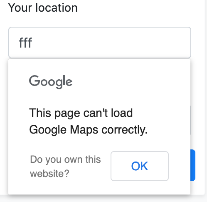This screenshot has width=207, height=202.
Task: Click the white dialog area below the OK button
Action: point(140,187)
